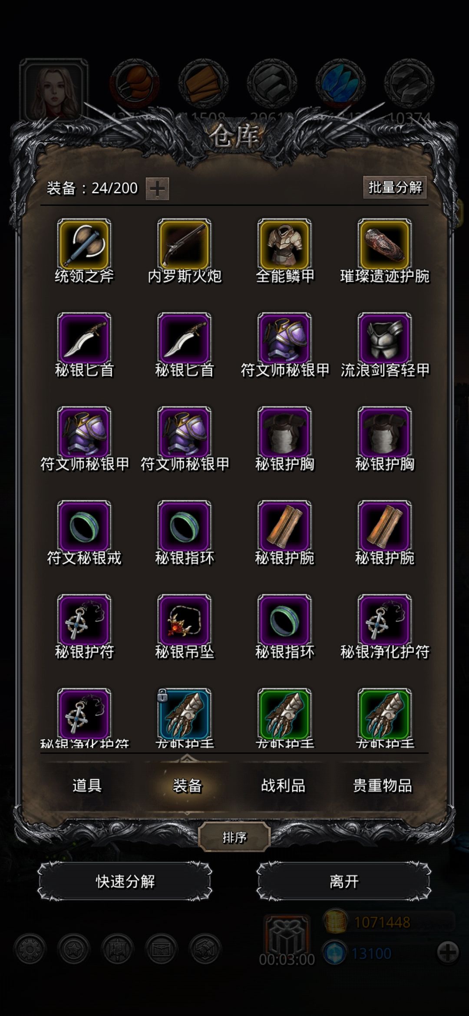469x1016 pixels.
Task: Click the 排序 sort button
Action: click(x=234, y=837)
